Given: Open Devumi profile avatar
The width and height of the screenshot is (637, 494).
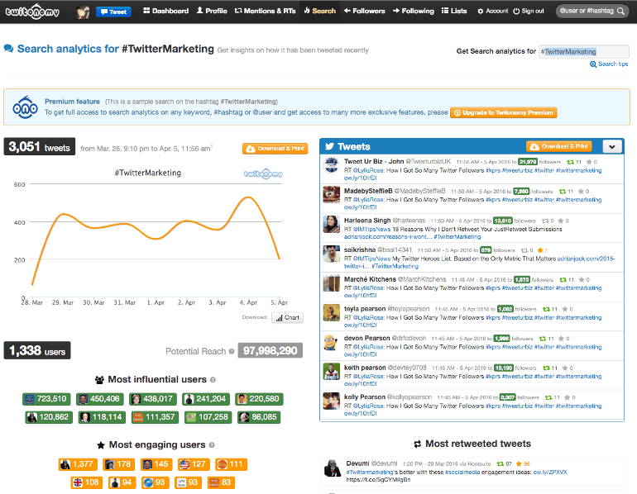Looking at the screenshot, I should [x=333, y=468].
